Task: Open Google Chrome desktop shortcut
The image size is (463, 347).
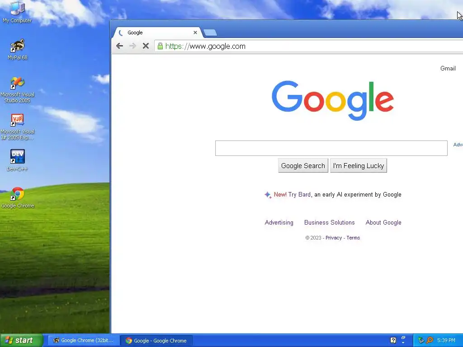Action: (18, 198)
